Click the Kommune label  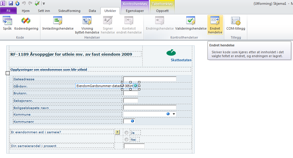point(22,114)
